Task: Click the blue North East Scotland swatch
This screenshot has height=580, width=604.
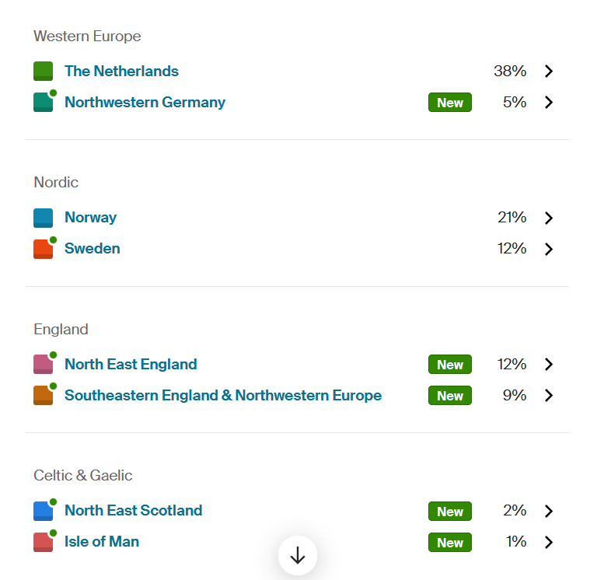Action: pos(43,511)
